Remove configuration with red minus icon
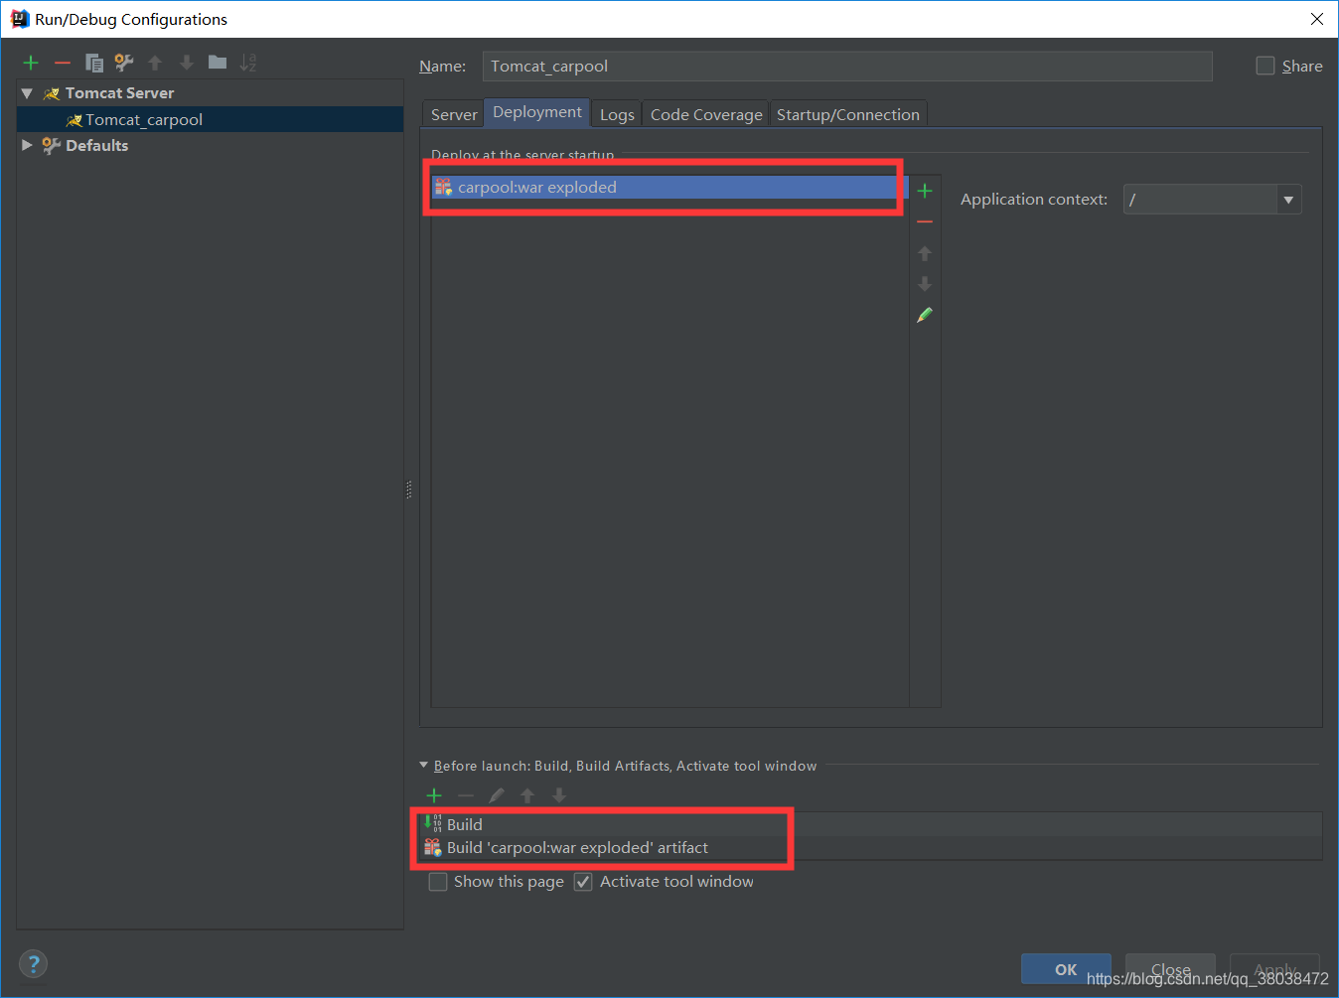Viewport: 1339px width, 998px height. click(63, 63)
